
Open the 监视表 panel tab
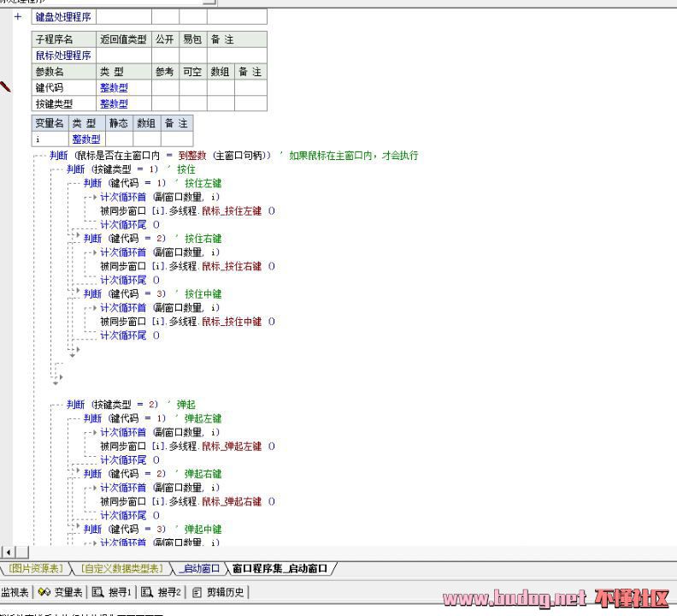[x=15, y=592]
